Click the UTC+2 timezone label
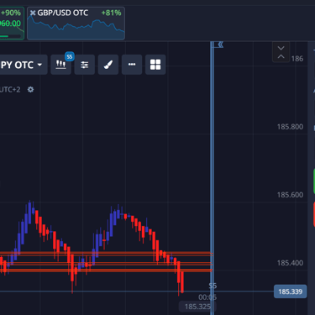 (10, 90)
